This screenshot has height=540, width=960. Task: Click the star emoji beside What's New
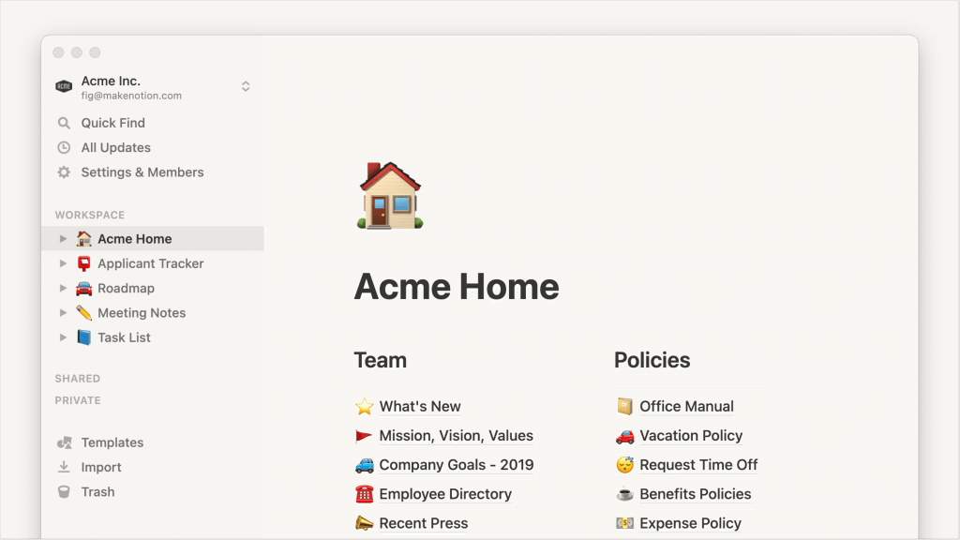pos(363,406)
